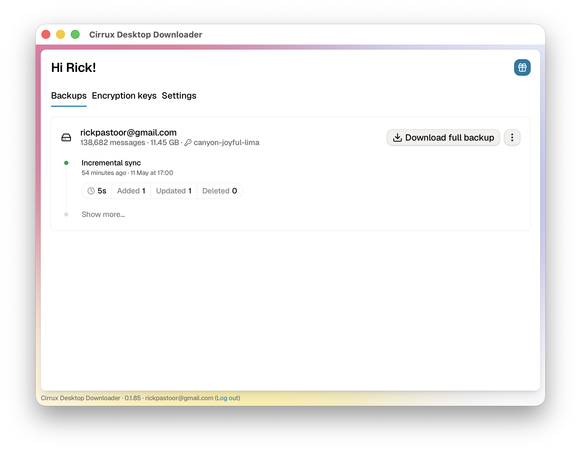Click the key icon before canyon-joyful-lima
Image resolution: width=581 pixels, height=453 pixels.
(188, 143)
